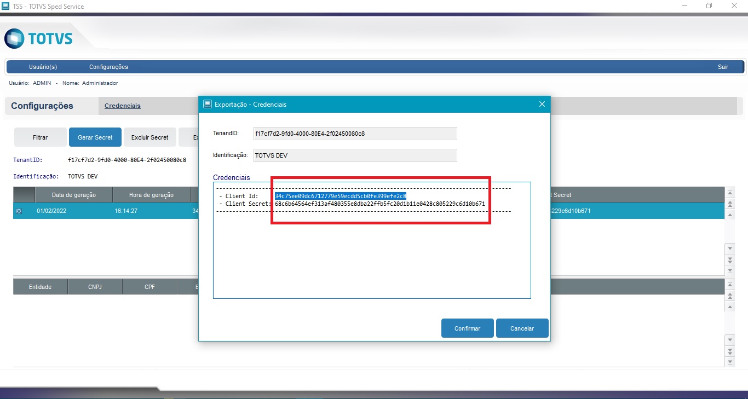The image size is (748, 399).
Task: Click the Configurações page heading
Action: pyautogui.click(x=42, y=106)
